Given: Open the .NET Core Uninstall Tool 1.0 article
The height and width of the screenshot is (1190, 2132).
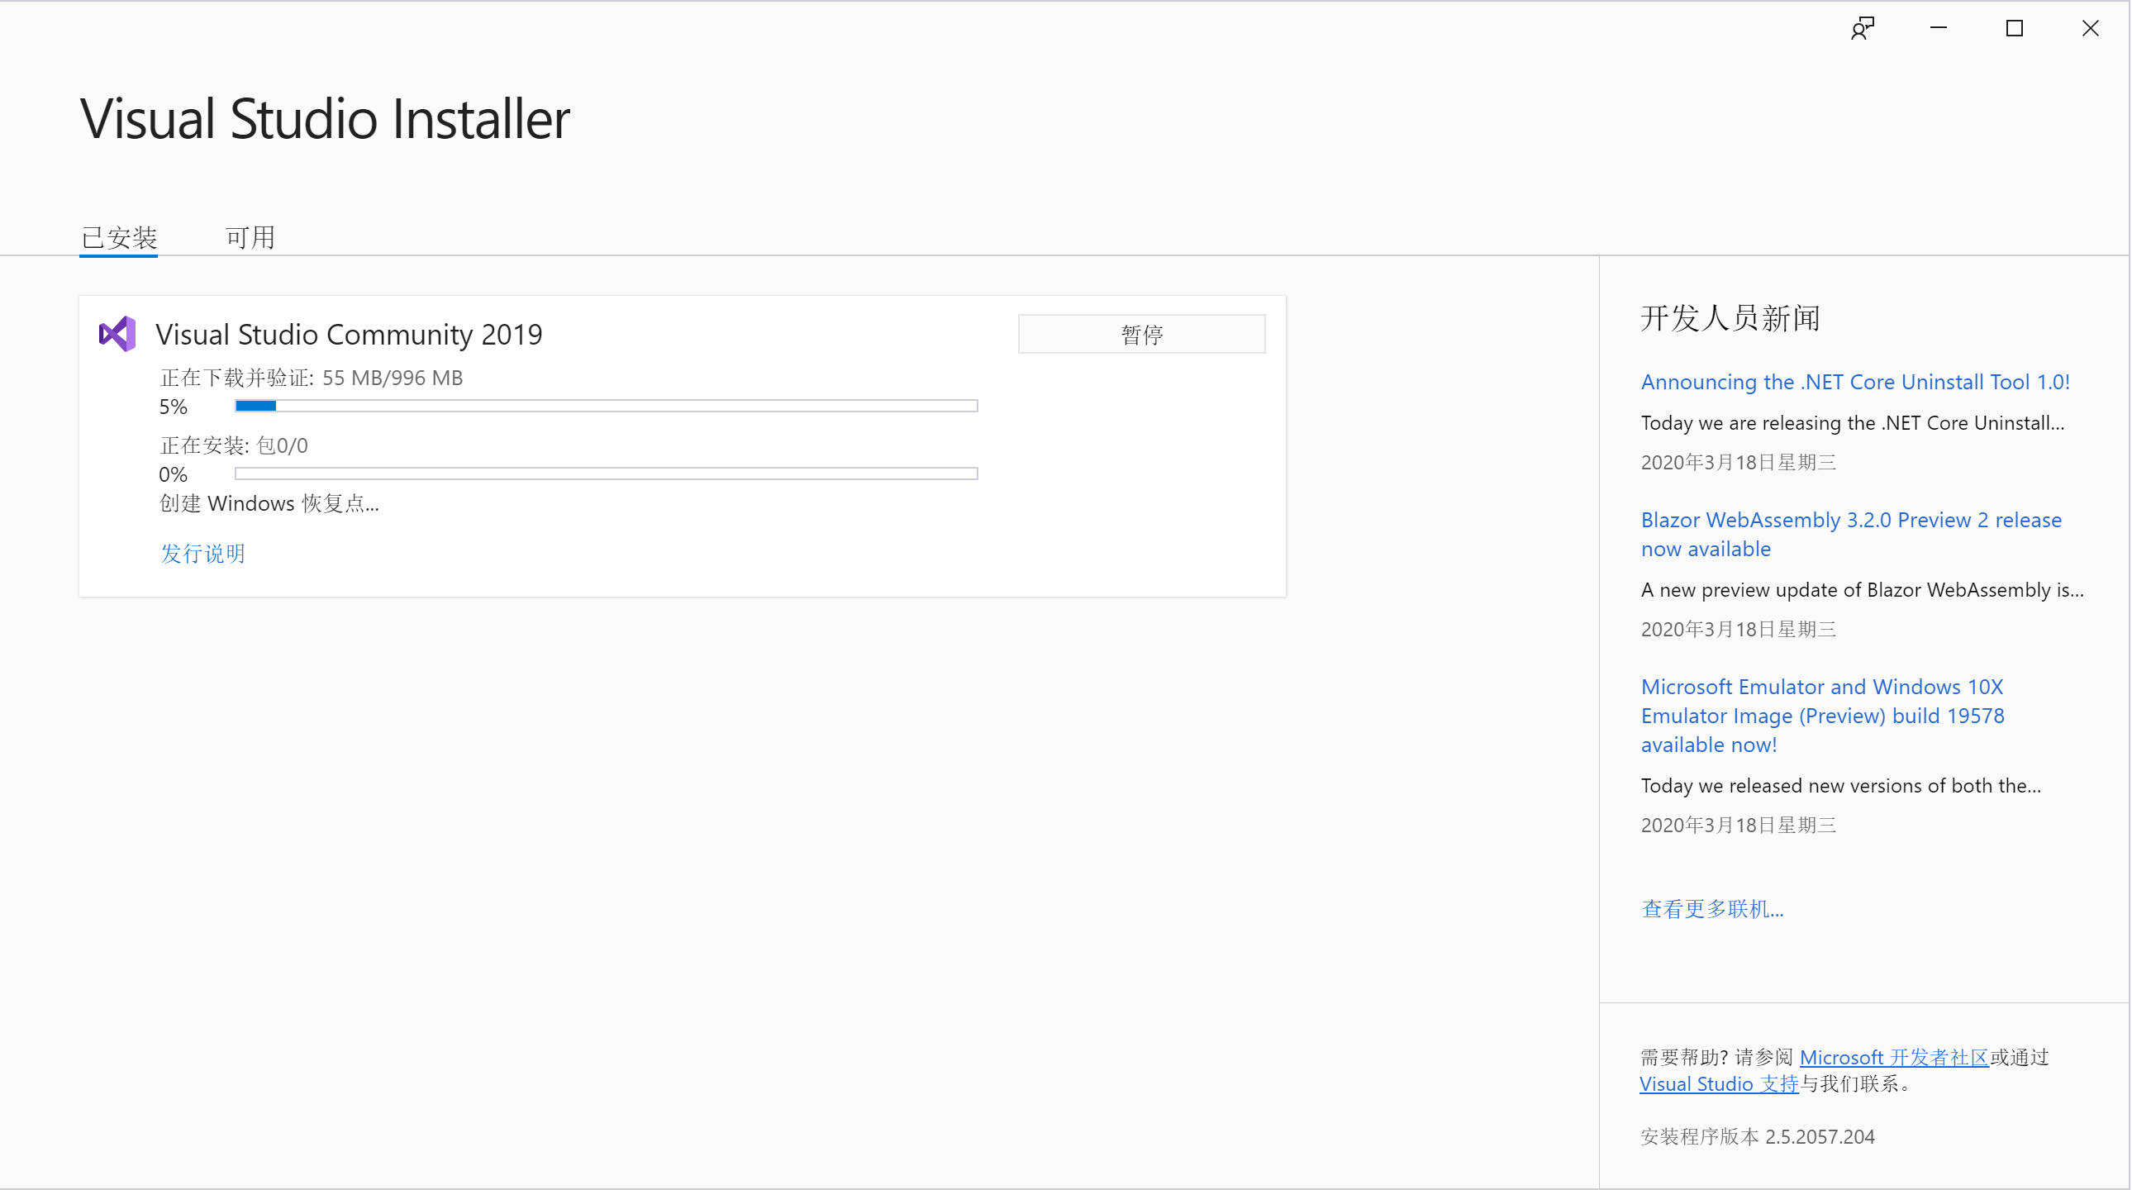Looking at the screenshot, I should coord(1854,382).
